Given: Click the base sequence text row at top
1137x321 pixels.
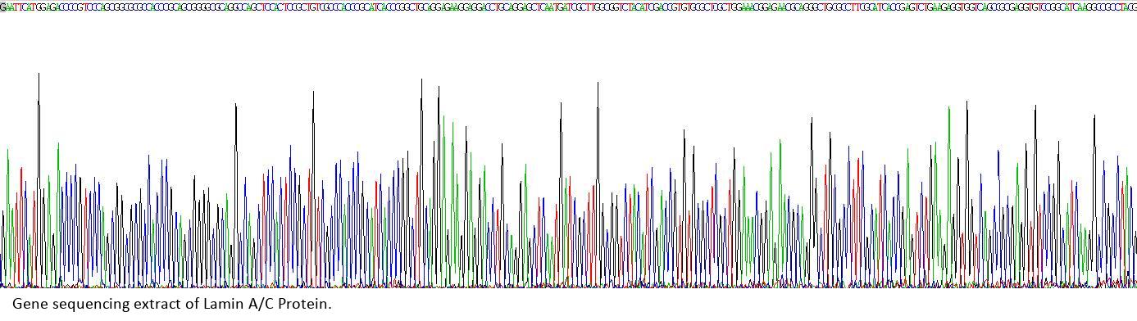Looking at the screenshot, I should pos(568,7).
